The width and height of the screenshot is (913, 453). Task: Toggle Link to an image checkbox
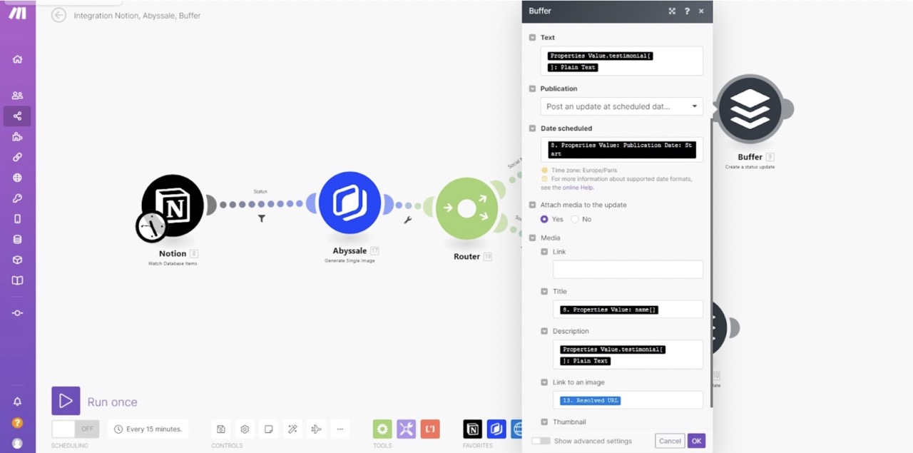point(544,382)
